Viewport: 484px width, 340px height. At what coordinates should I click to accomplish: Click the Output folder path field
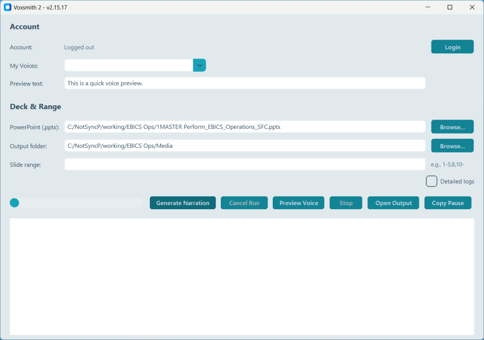(x=245, y=145)
